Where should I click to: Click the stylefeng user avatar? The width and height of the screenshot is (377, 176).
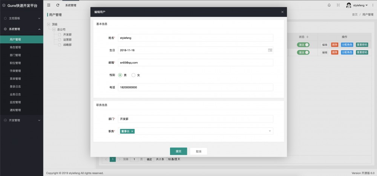point(349,5)
